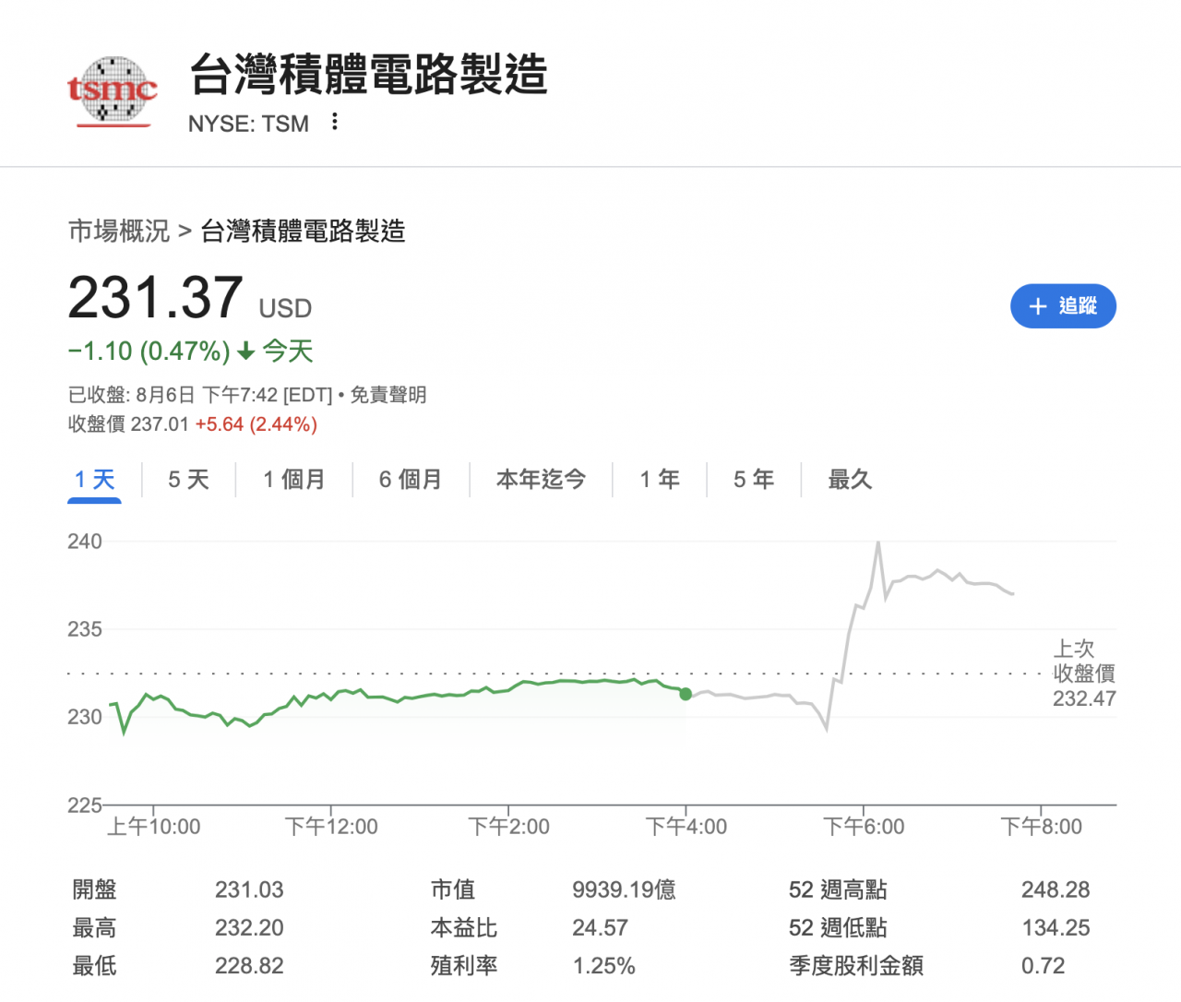Image resolution: width=1181 pixels, height=1002 pixels.
Task: Open the three-dot more options menu
Action: pyautogui.click(x=335, y=122)
